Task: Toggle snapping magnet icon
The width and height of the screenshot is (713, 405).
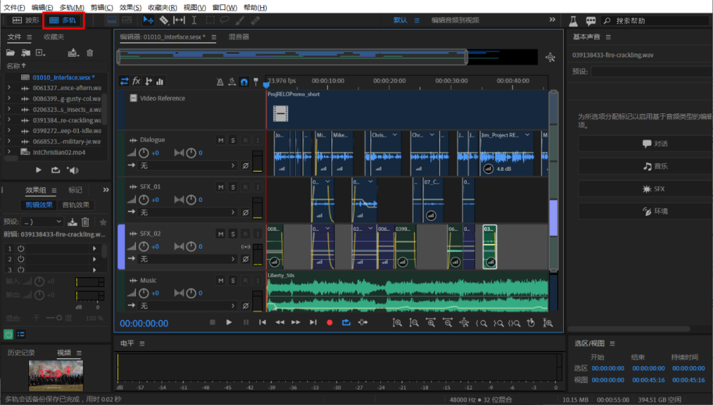Action: point(244,82)
